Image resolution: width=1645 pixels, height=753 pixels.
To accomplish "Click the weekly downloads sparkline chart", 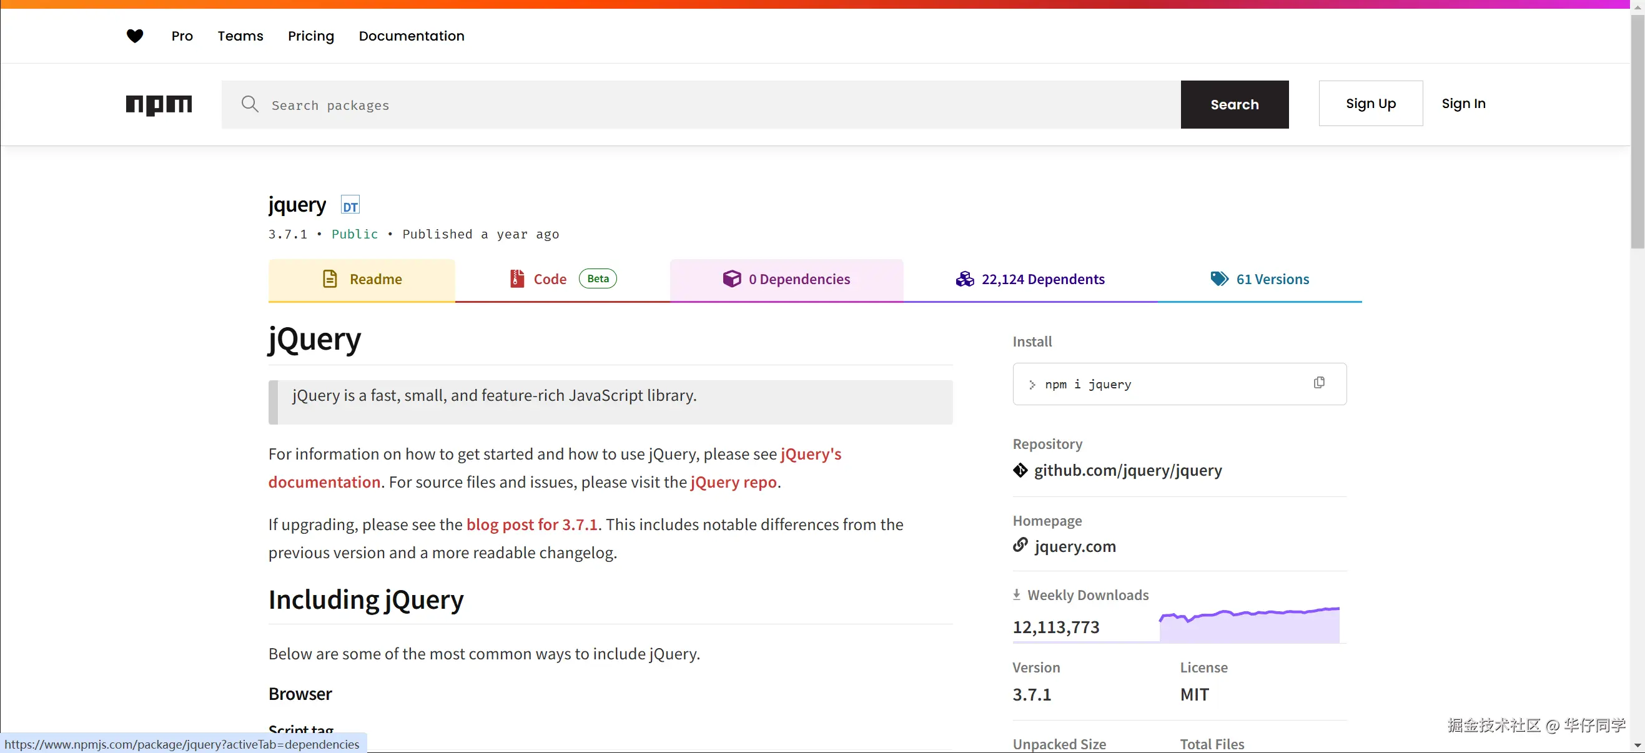I will (1248, 625).
